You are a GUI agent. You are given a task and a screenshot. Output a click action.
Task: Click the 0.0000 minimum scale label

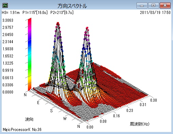coord(8,92)
